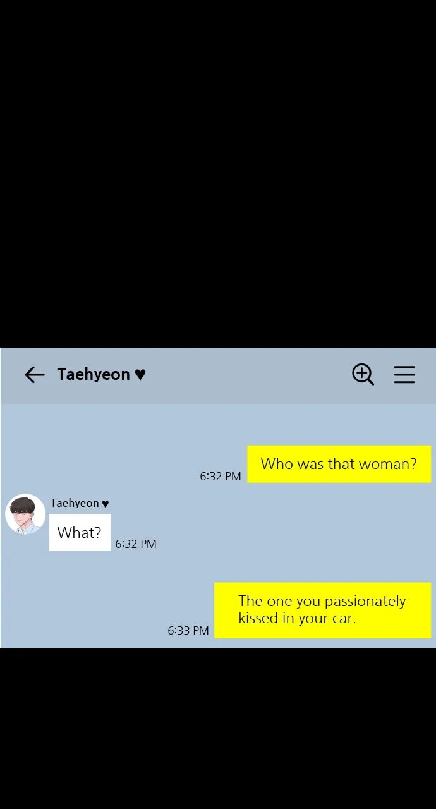Viewport: 436px width, 809px height.
Task: Open the hamburger menu in chat header
Action: click(x=404, y=375)
